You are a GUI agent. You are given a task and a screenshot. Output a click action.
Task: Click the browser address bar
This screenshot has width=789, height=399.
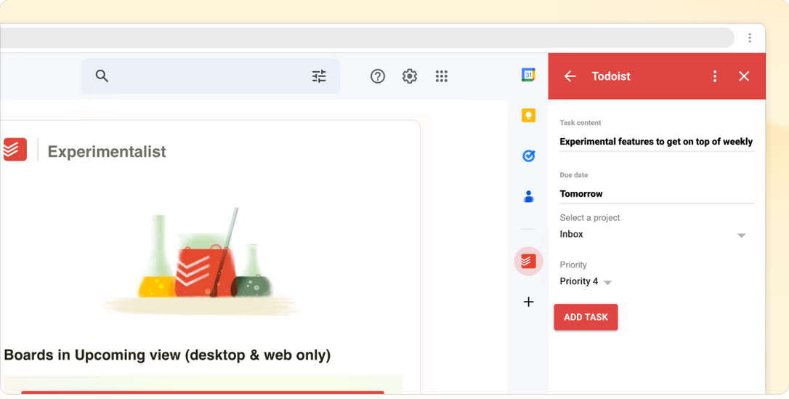[x=366, y=38]
